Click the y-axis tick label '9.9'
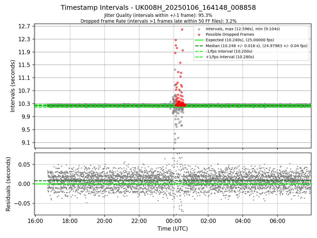This screenshot has height=238, width=317. (26, 117)
